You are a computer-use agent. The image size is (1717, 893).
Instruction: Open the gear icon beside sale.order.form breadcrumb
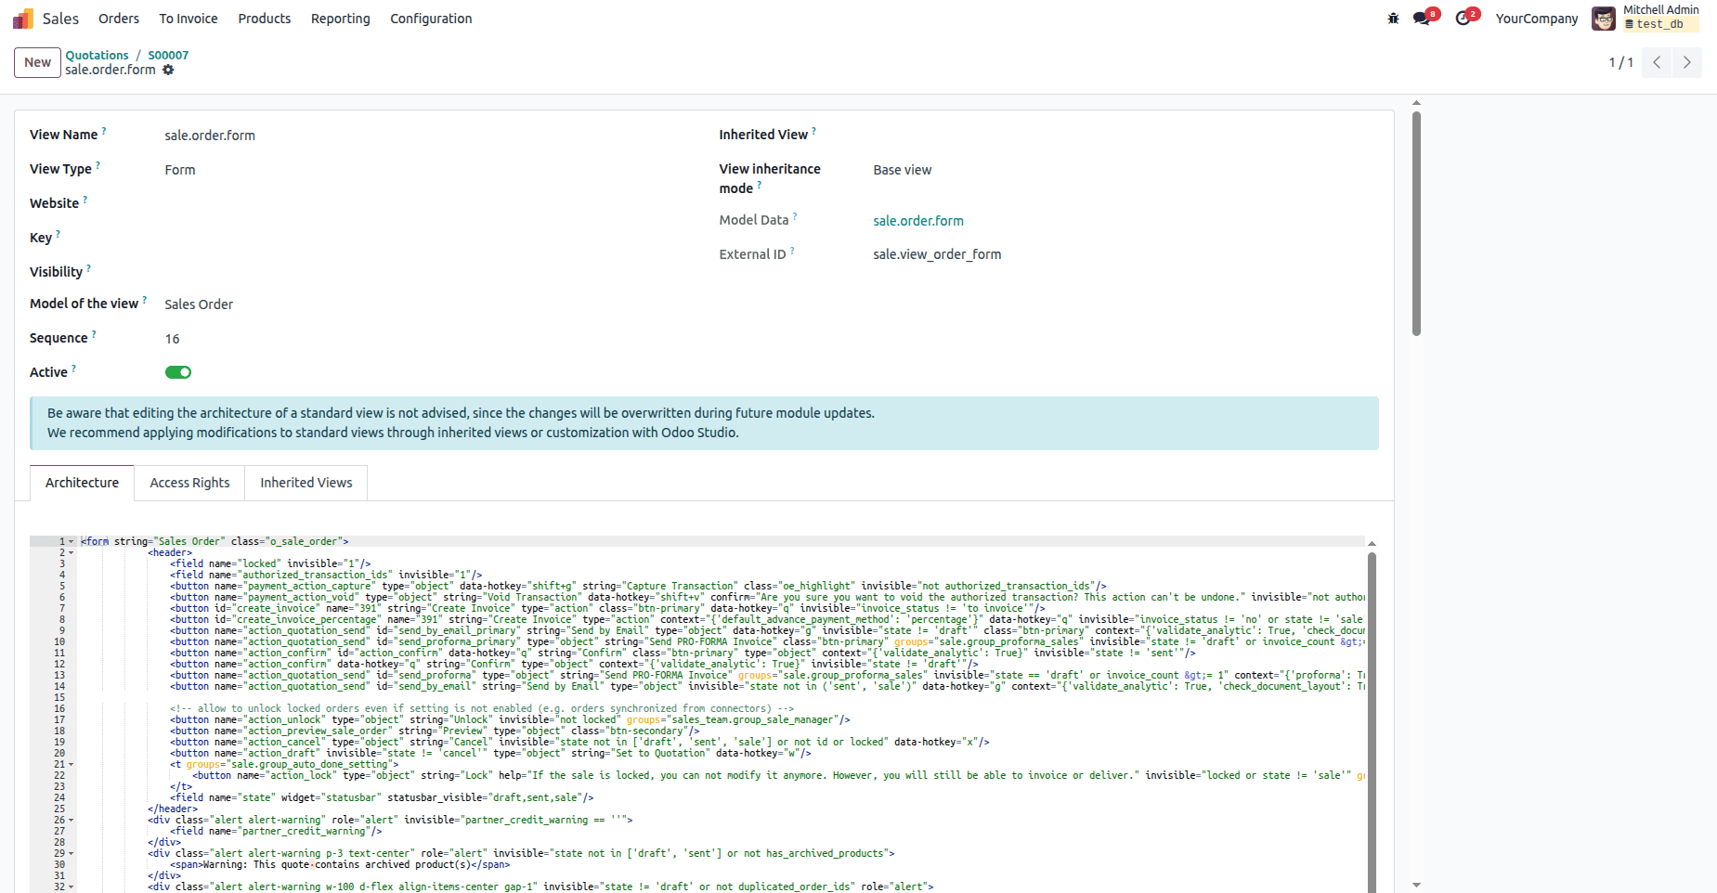pyautogui.click(x=168, y=70)
